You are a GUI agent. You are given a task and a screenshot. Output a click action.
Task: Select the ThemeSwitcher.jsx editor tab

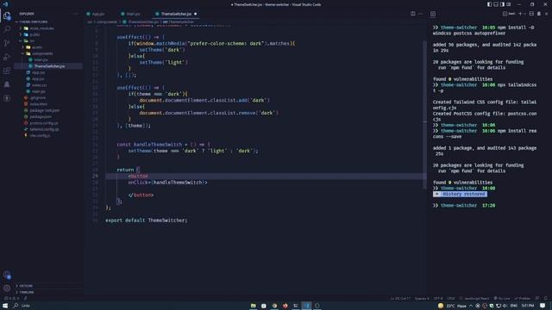(176, 14)
